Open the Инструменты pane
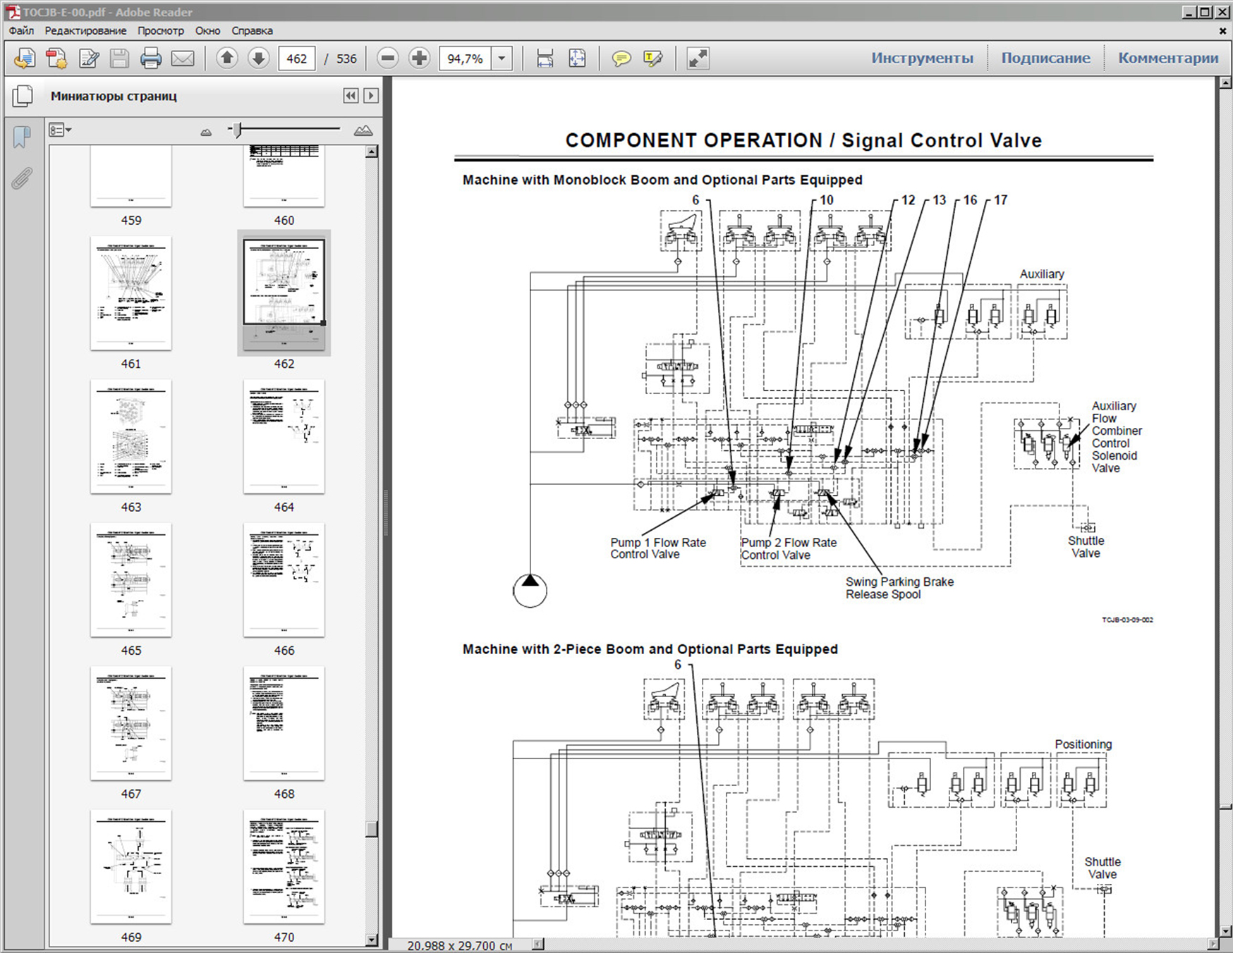 [x=921, y=59]
